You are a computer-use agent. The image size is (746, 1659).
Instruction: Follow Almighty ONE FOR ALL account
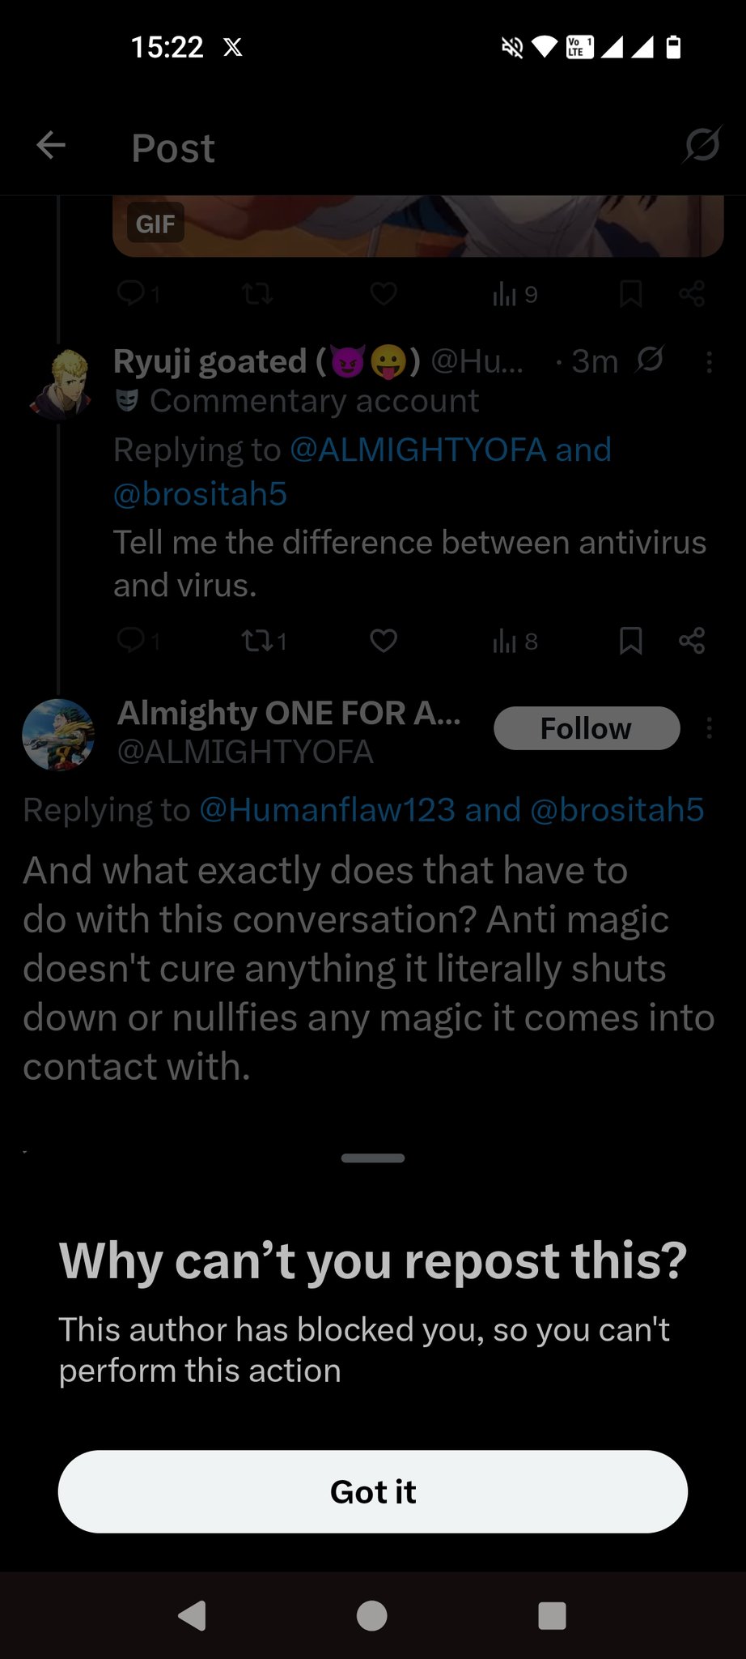click(x=587, y=728)
